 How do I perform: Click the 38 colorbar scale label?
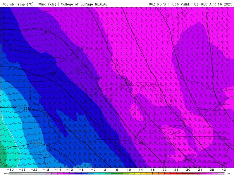coord(212,170)
